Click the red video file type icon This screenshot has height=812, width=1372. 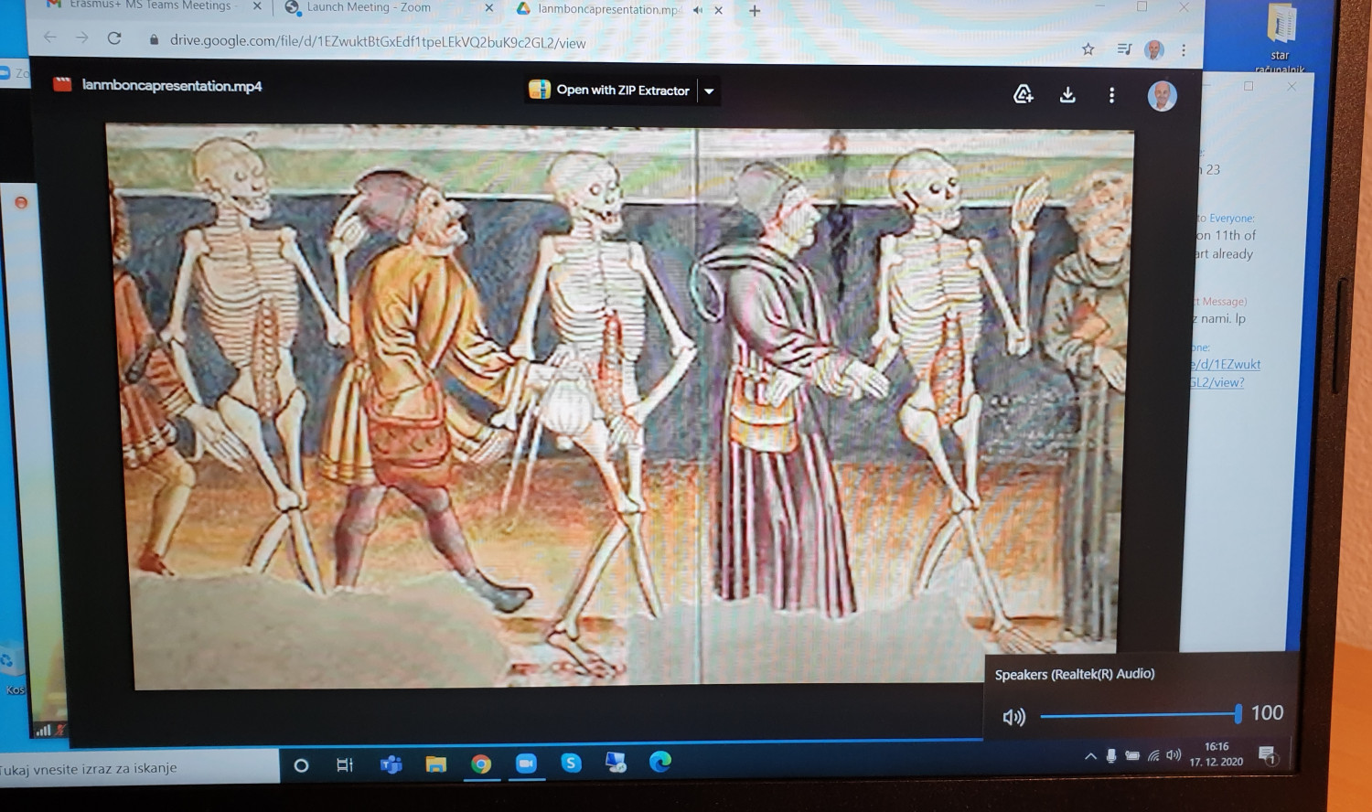coord(62,85)
